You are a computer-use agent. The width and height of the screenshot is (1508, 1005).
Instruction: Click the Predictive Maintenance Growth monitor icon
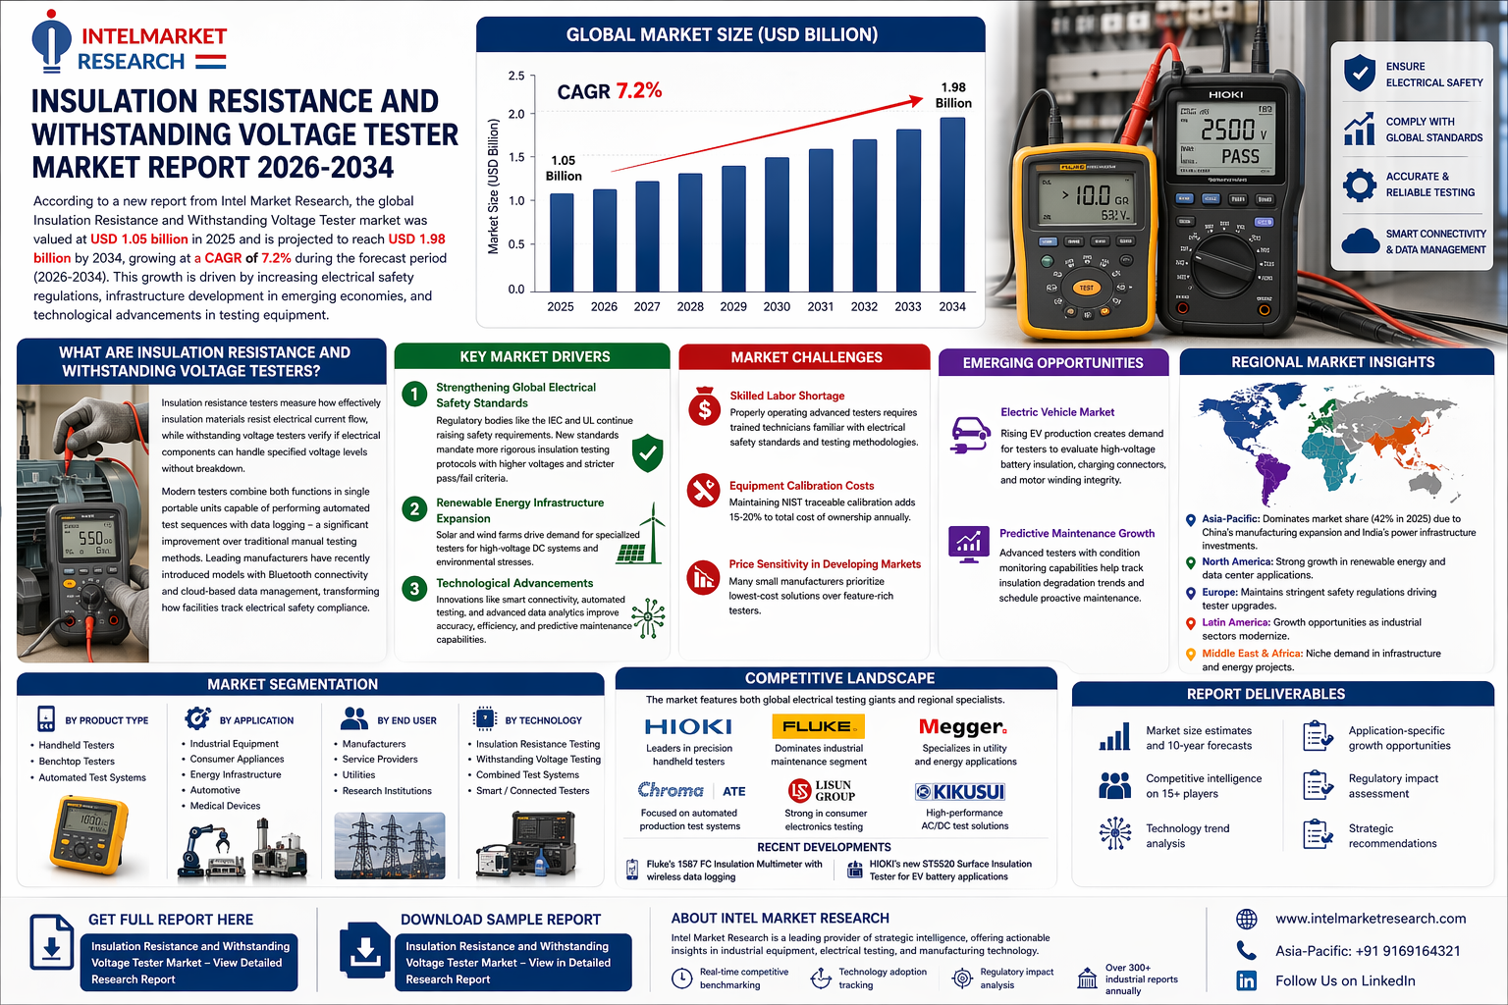(x=968, y=543)
